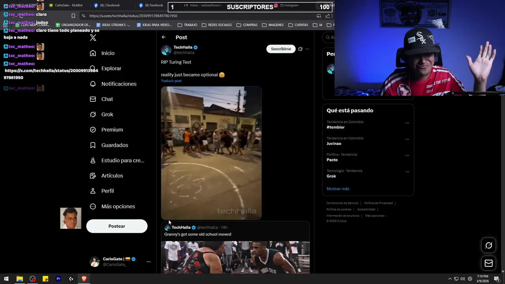
Task: Open the IMAGENES bookmarks folder
Action: tap(273, 25)
